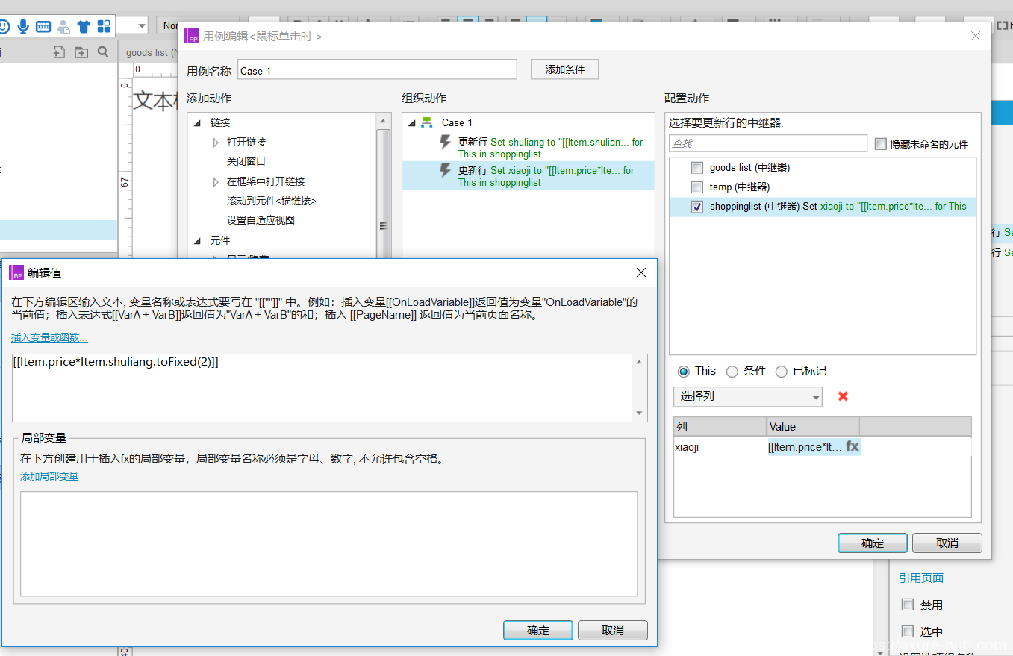Open the IME toolbox grid icon
The height and width of the screenshot is (656, 1013).
tap(104, 26)
